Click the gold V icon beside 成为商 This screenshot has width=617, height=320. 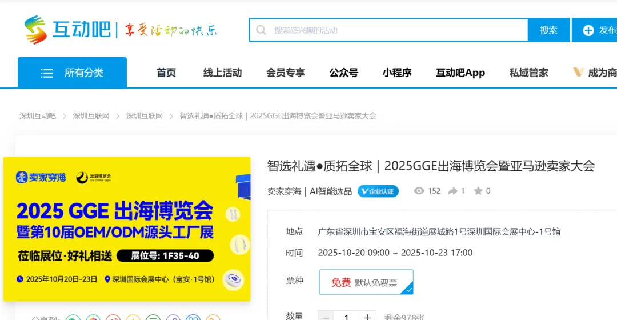(578, 72)
